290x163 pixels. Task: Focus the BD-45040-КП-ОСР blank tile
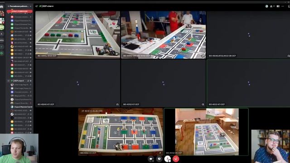coord(77,83)
